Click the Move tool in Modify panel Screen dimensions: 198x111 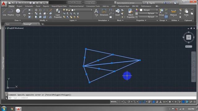tap(36, 10)
